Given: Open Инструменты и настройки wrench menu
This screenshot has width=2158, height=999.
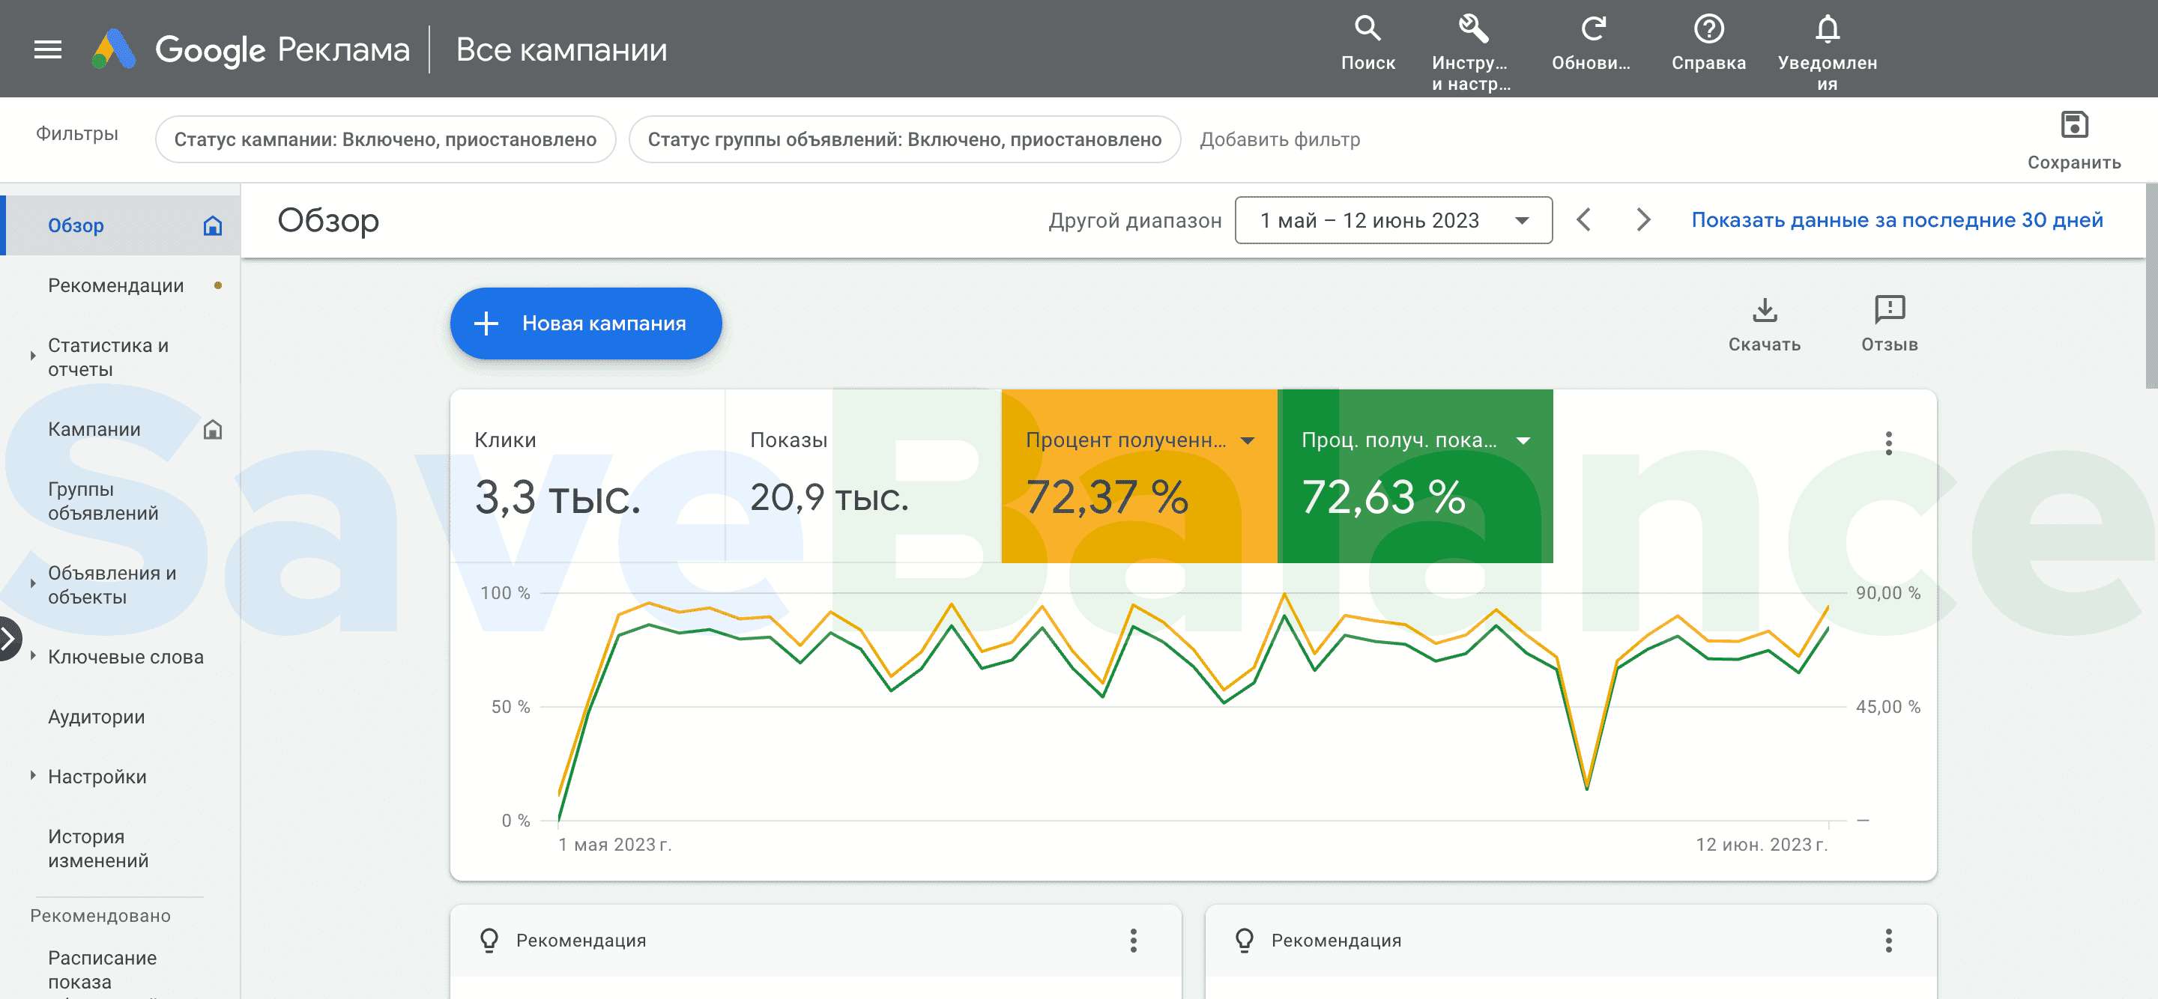Looking at the screenshot, I should pos(1472,52).
